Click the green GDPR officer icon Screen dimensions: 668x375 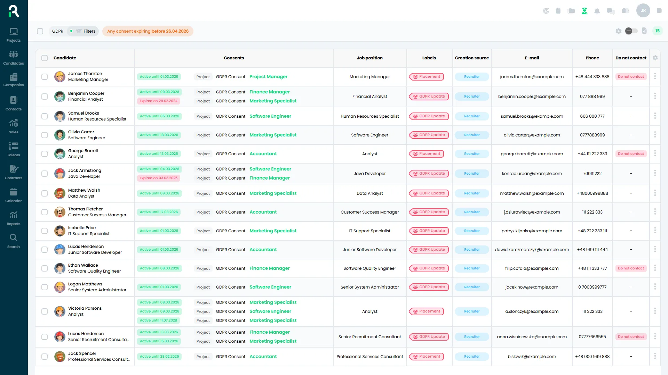point(584,11)
